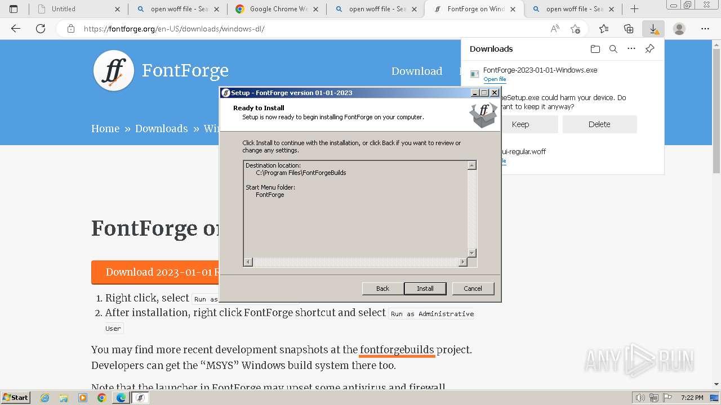Image resolution: width=721 pixels, height=405 pixels.
Task: Click the Install button in setup dialog
Action: click(x=425, y=289)
